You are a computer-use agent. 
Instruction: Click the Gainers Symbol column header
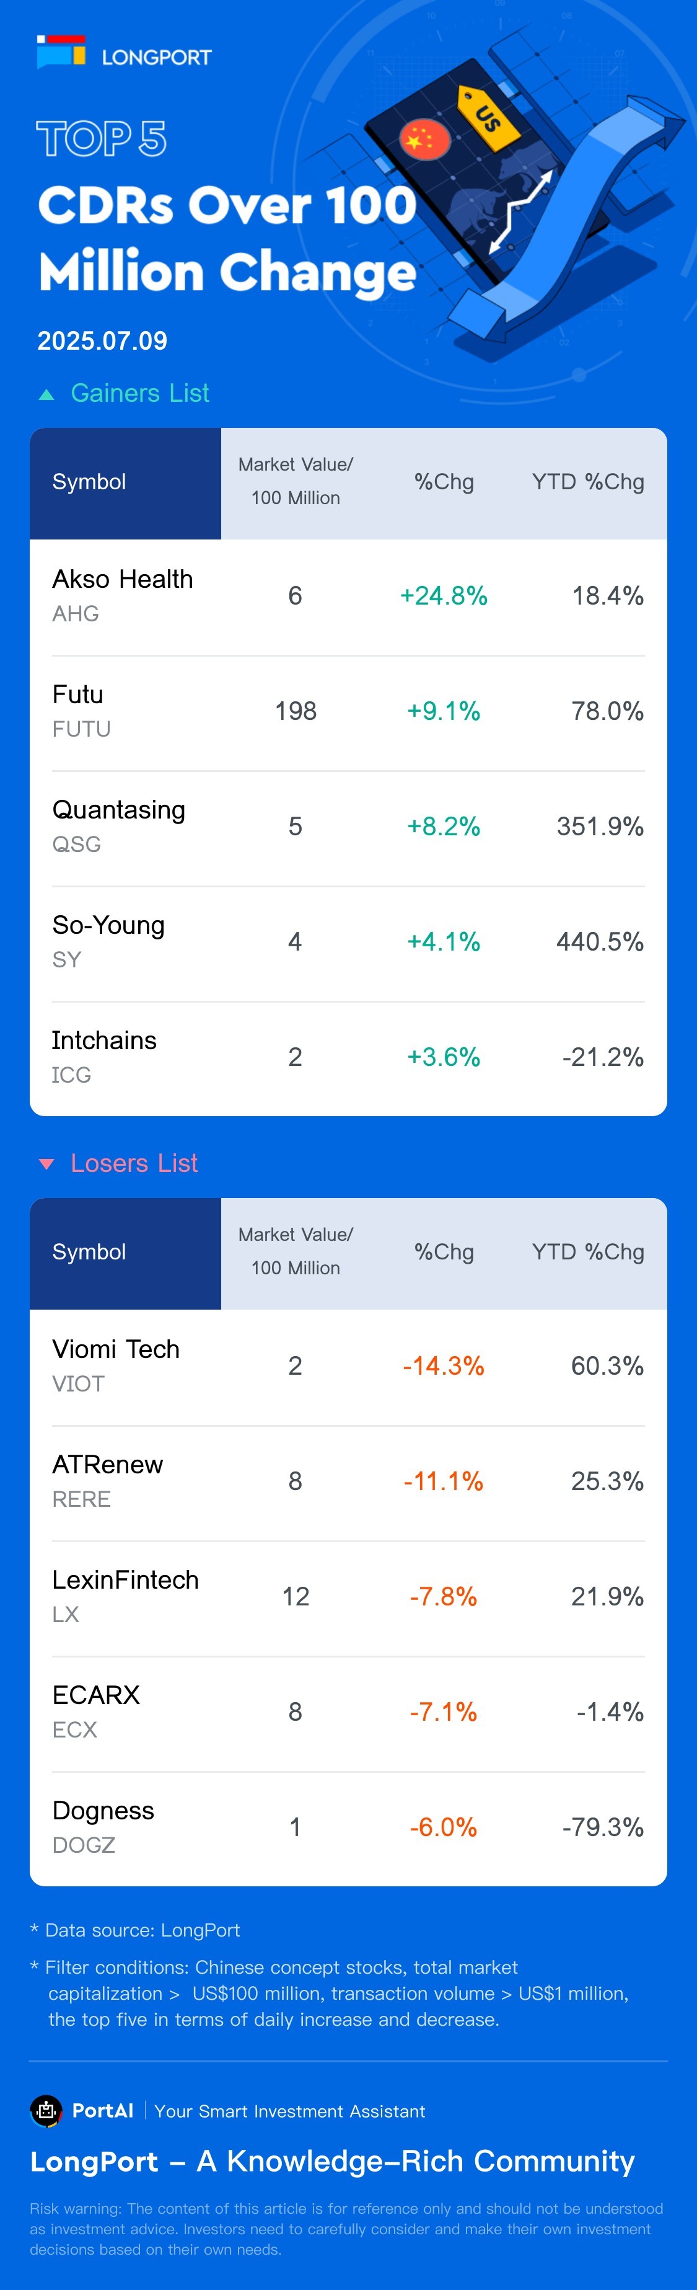[89, 482]
